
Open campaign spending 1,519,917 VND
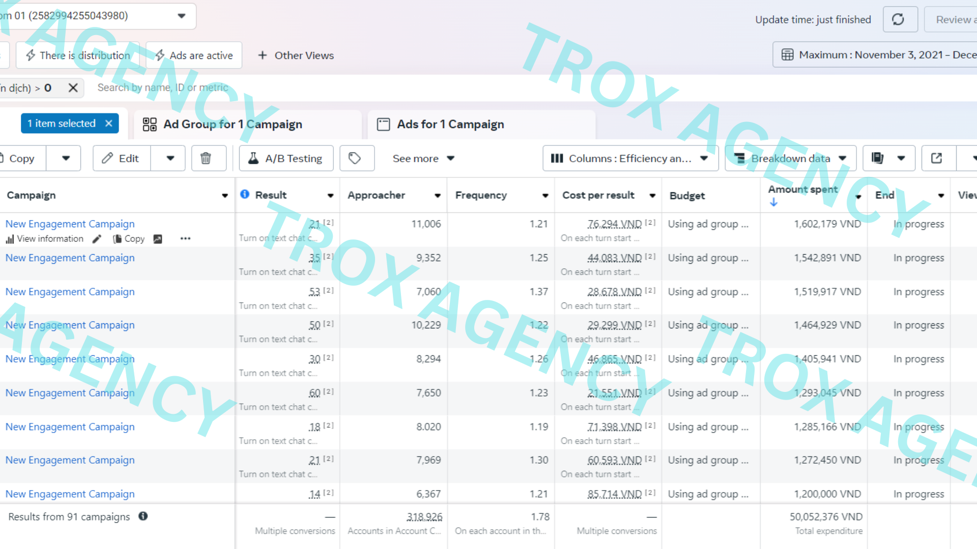[70, 292]
